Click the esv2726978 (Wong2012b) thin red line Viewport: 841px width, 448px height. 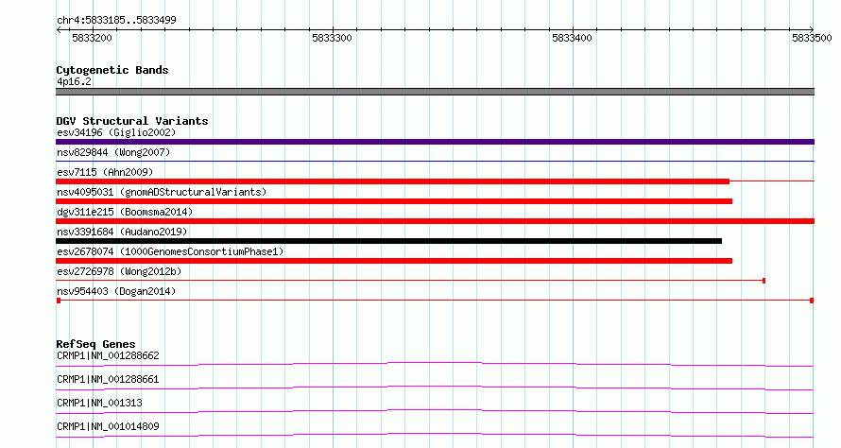[x=410, y=281]
